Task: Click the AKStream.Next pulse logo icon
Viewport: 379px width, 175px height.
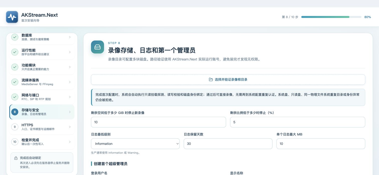Action: coord(12,17)
